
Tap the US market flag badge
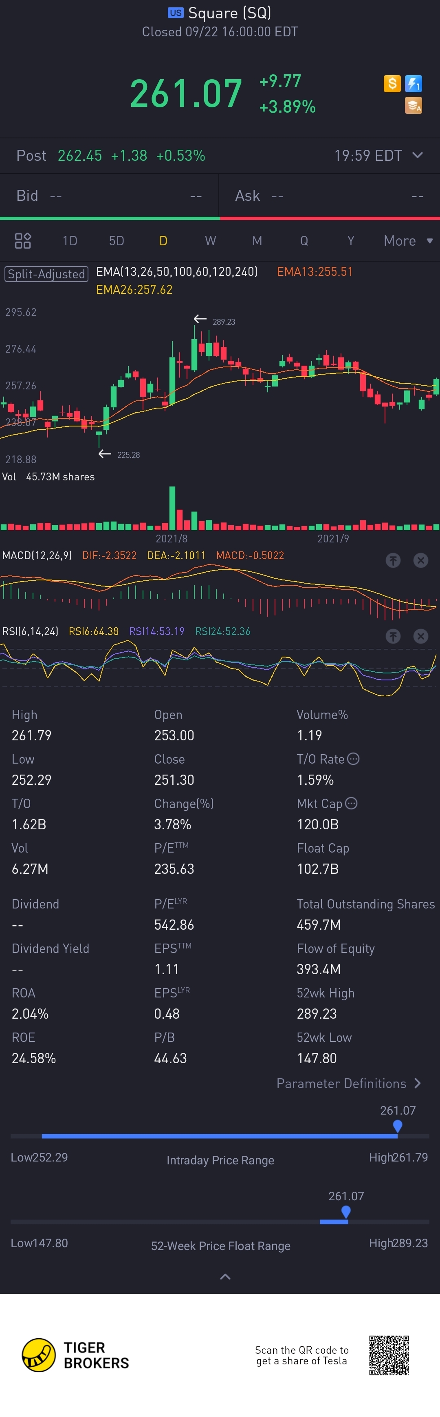pos(176,13)
